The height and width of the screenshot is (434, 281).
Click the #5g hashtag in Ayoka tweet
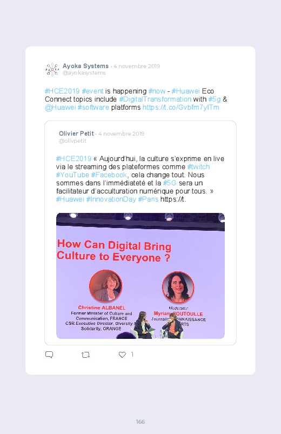pos(215,99)
